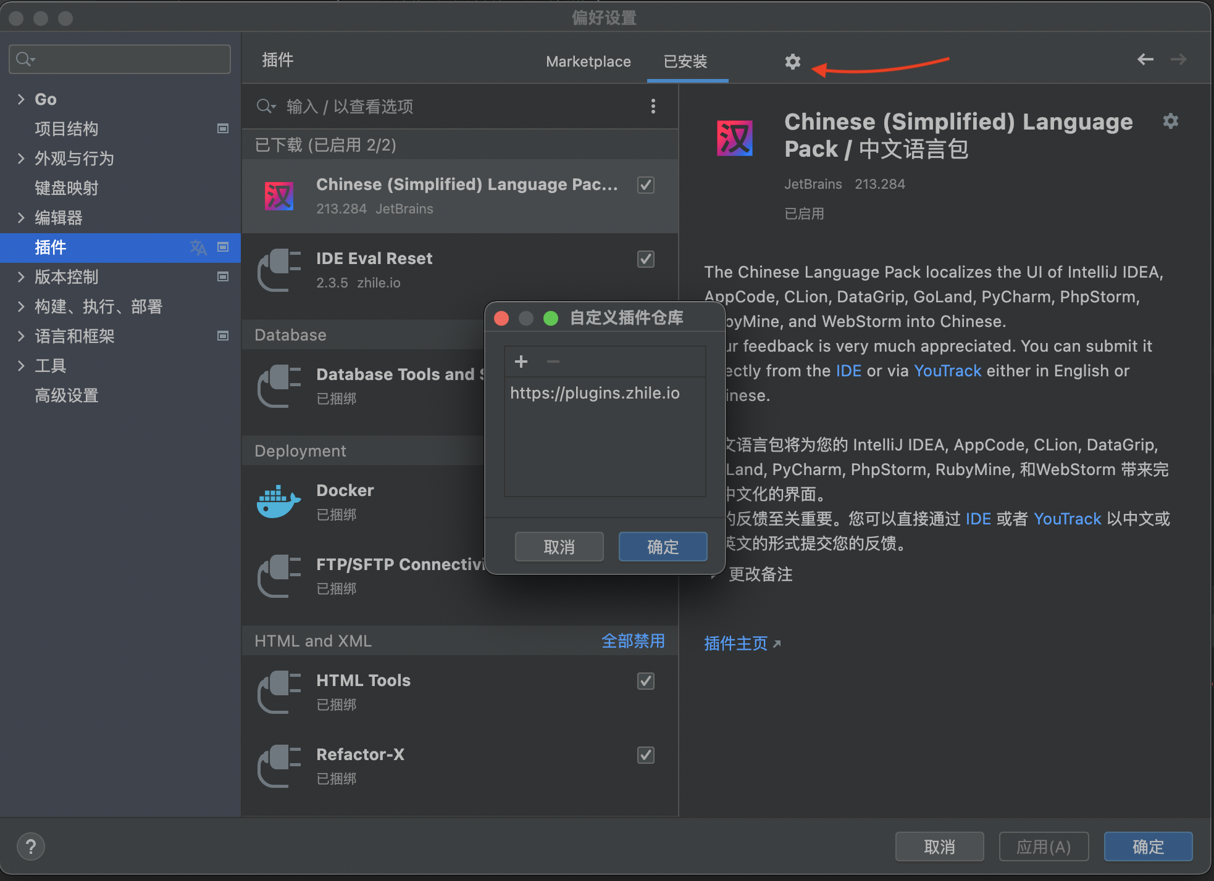Click the back arrow navigation icon
The height and width of the screenshot is (881, 1214).
coord(1145,59)
